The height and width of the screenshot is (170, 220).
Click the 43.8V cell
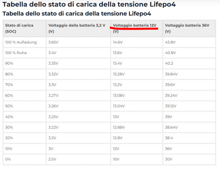(170, 42)
